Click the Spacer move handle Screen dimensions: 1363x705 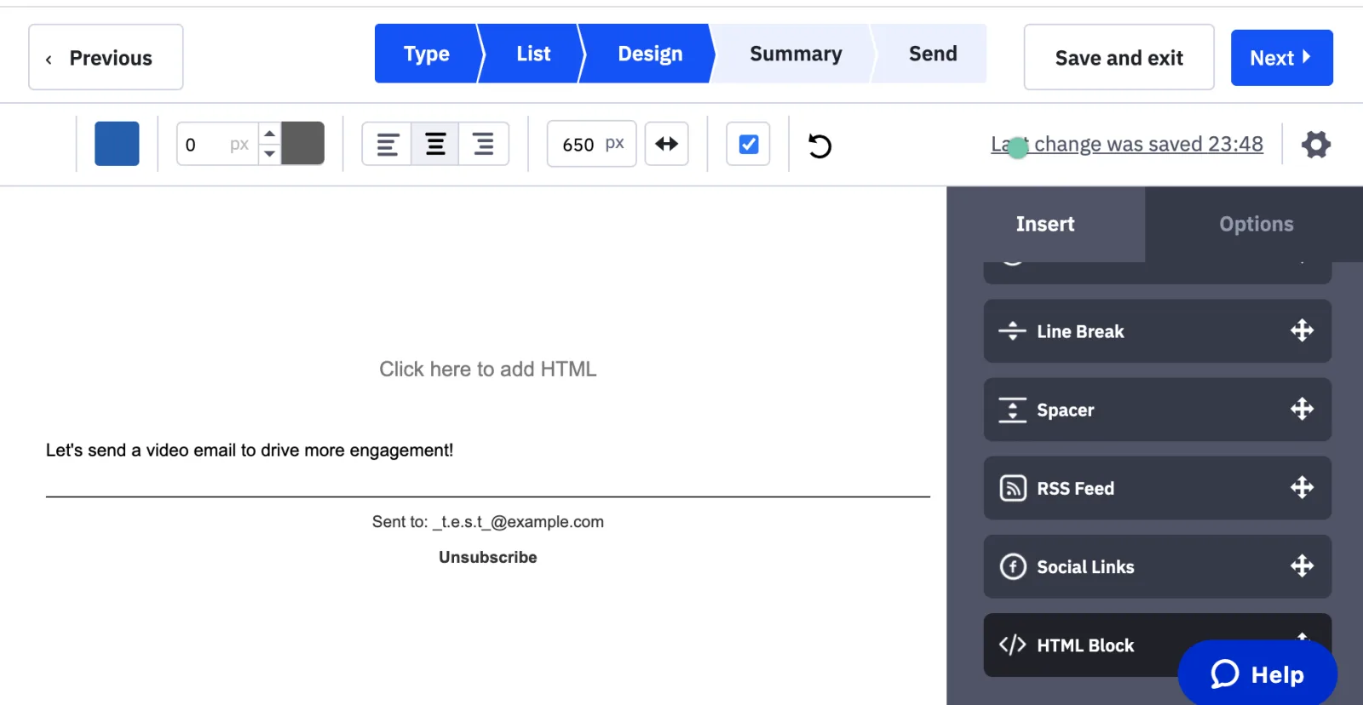(1302, 409)
